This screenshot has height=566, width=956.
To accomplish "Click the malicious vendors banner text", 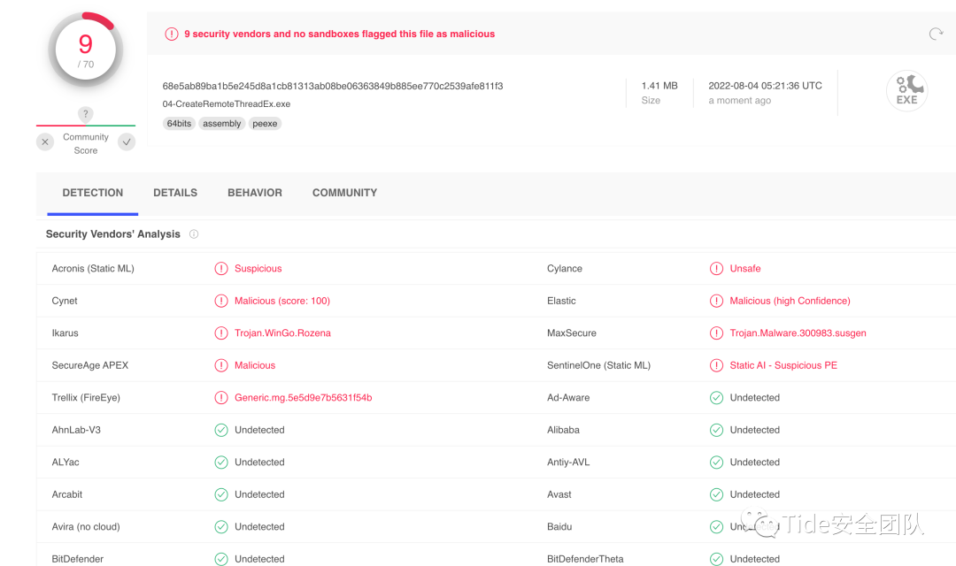I will pyautogui.click(x=340, y=34).
